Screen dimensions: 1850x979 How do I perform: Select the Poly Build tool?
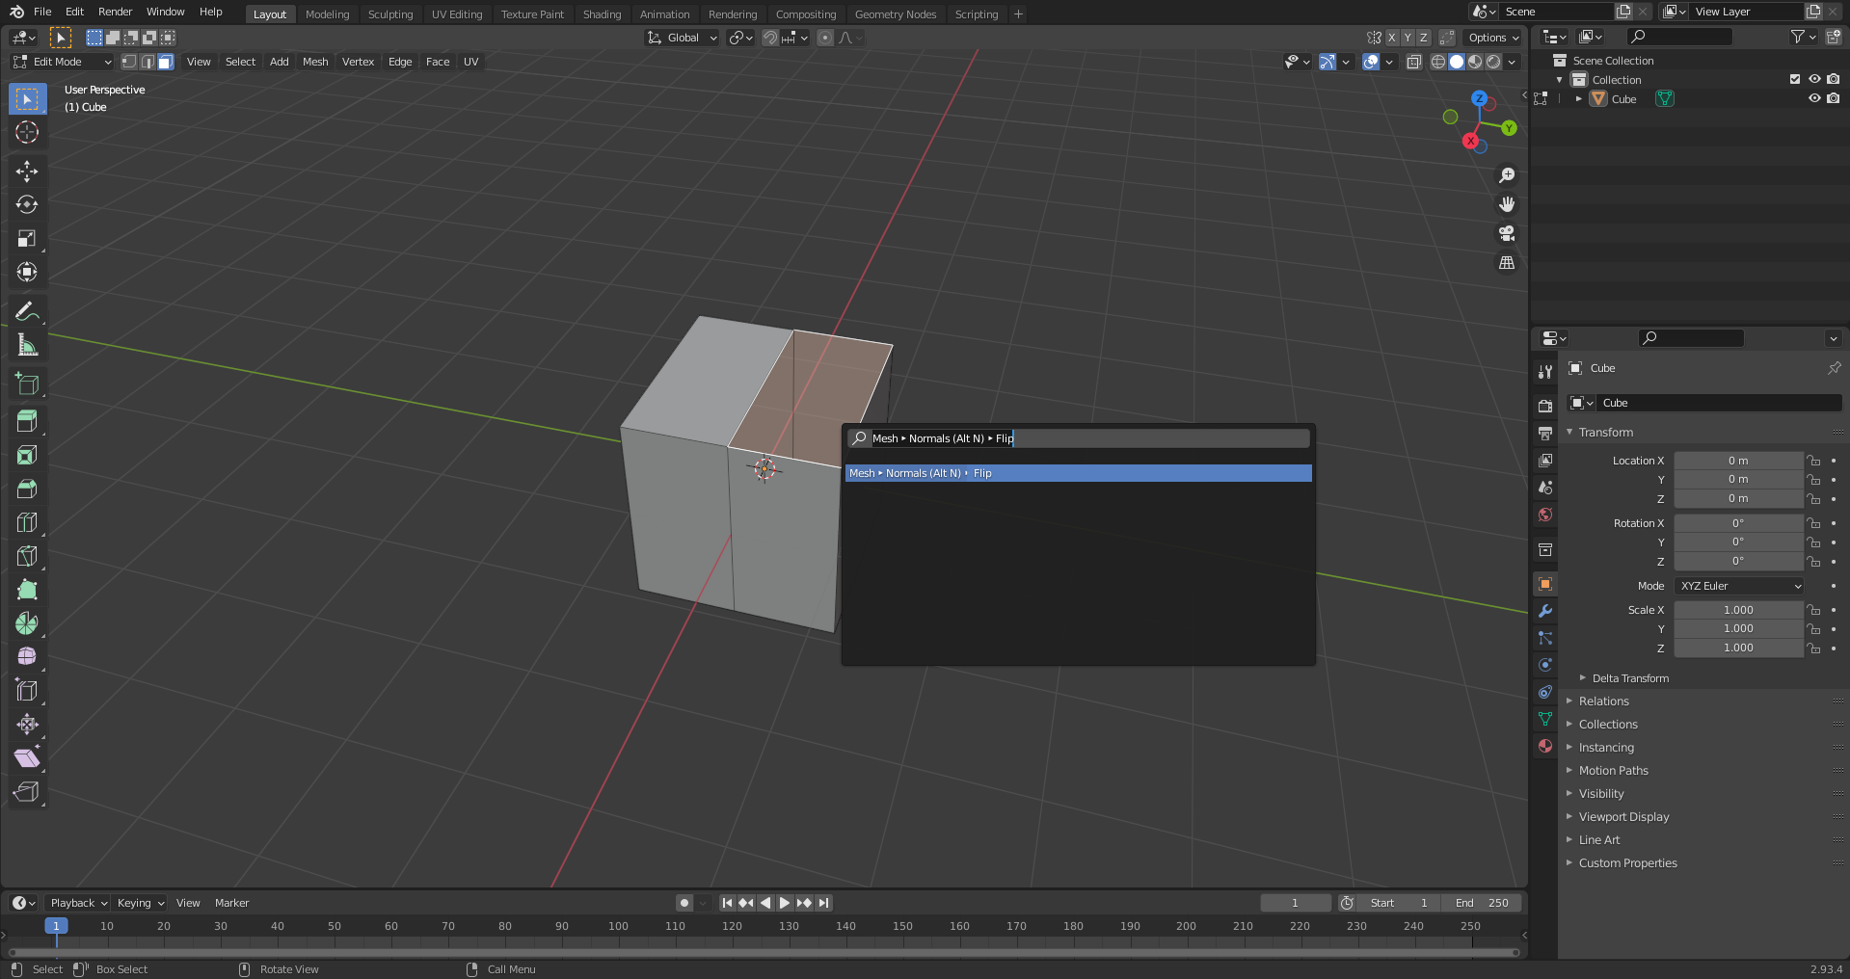(x=27, y=590)
